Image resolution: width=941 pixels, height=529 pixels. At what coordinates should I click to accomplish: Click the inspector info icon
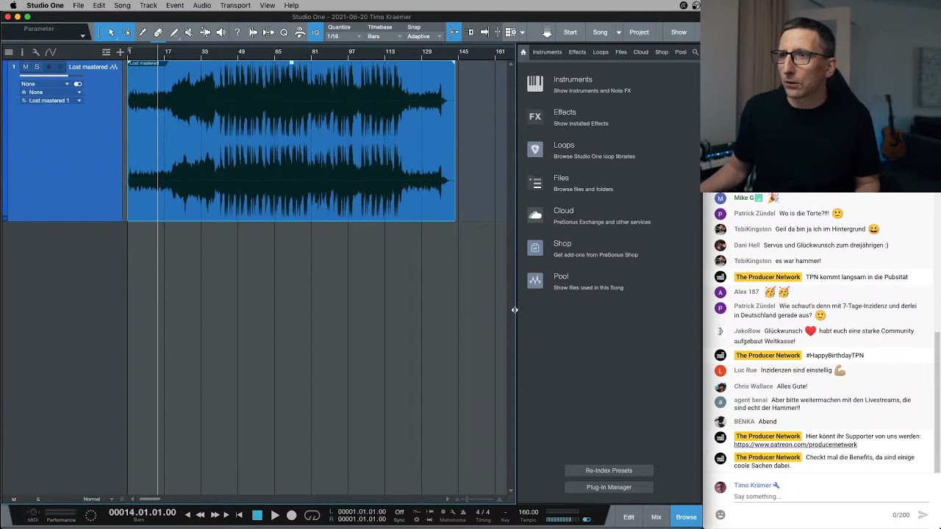point(22,52)
